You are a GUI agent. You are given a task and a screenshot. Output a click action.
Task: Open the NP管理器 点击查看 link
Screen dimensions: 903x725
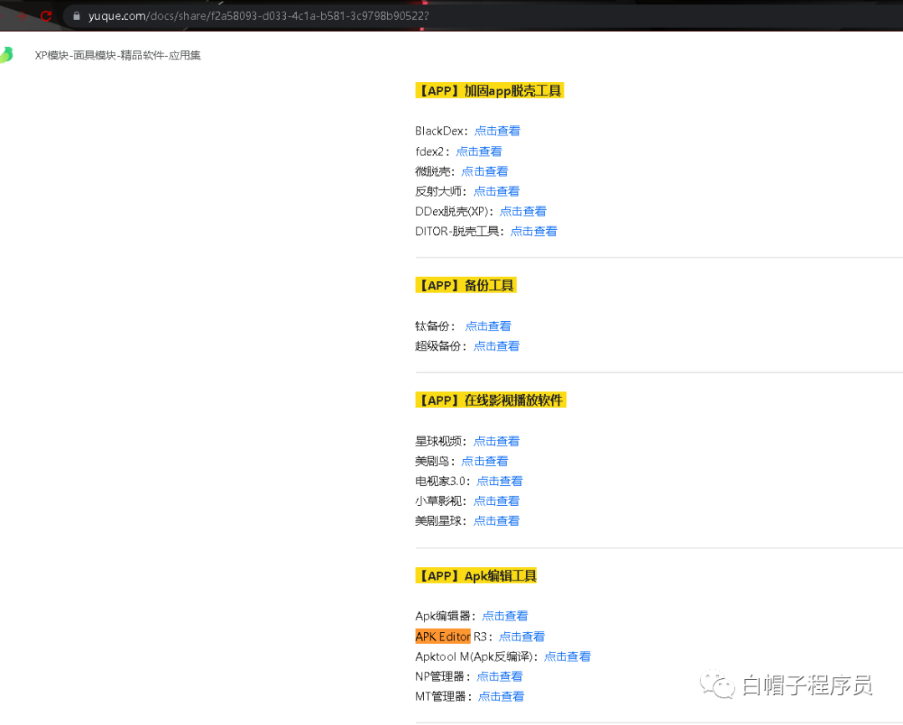pos(499,676)
